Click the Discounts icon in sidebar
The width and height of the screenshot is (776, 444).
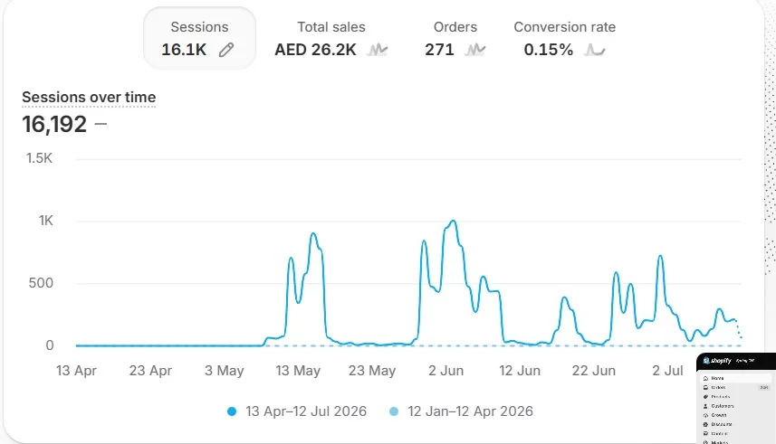[x=705, y=424]
